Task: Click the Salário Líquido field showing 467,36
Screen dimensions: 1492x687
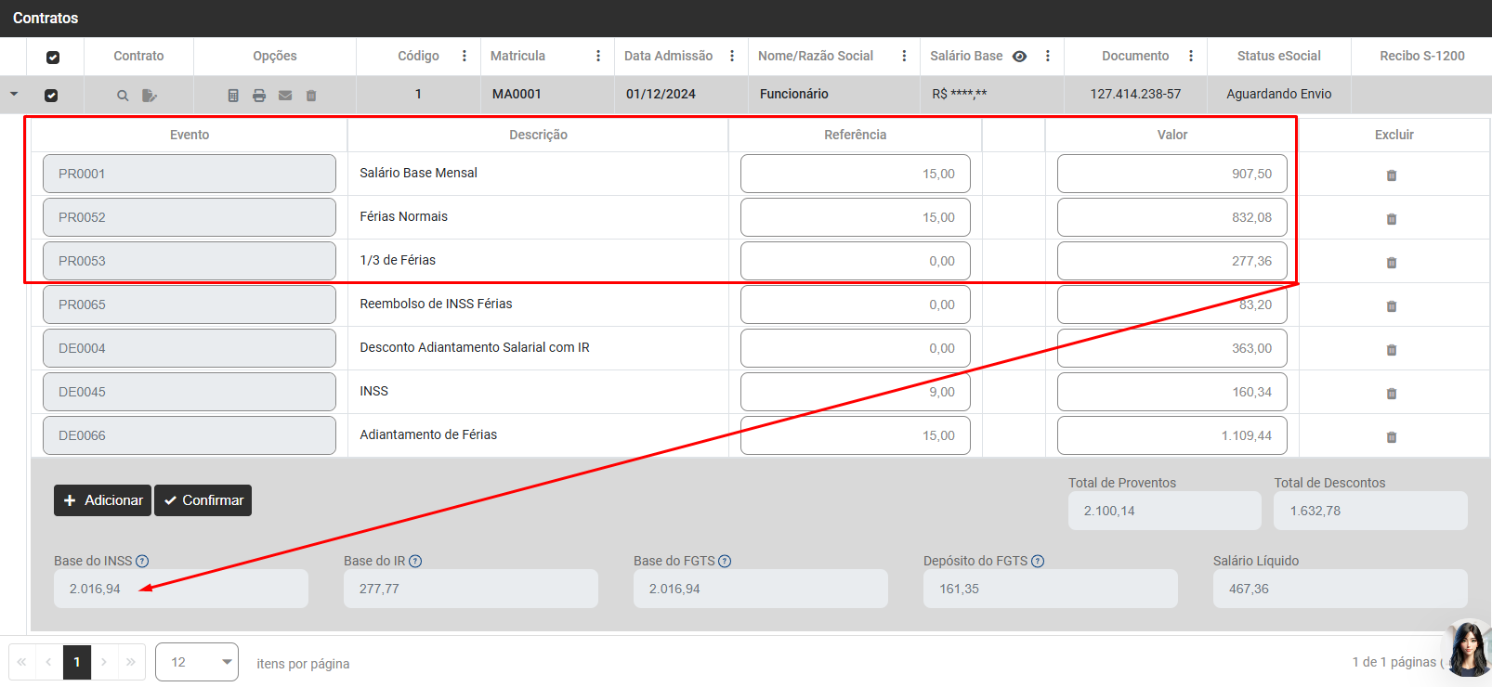Action: click(x=1341, y=589)
